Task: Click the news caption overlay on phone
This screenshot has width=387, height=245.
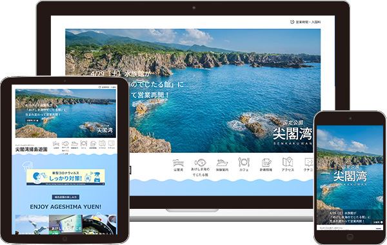Action: coord(350,217)
